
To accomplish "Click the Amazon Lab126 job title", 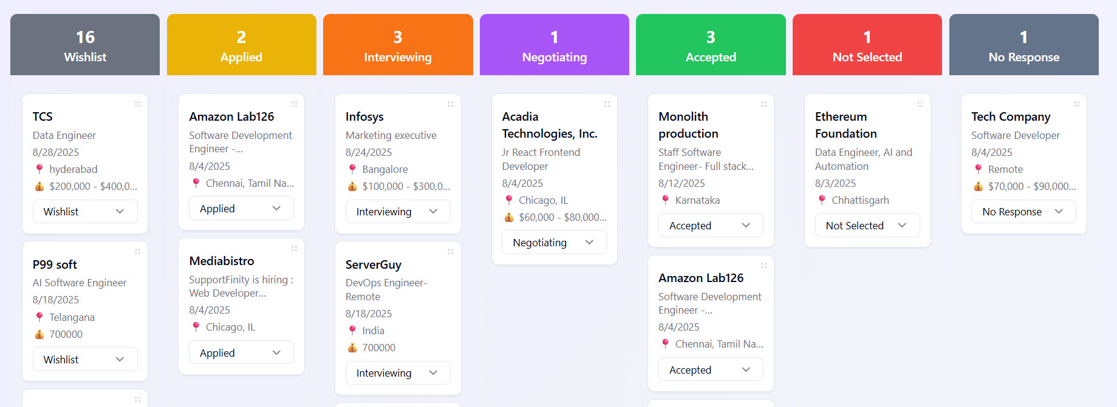I will 231,116.
